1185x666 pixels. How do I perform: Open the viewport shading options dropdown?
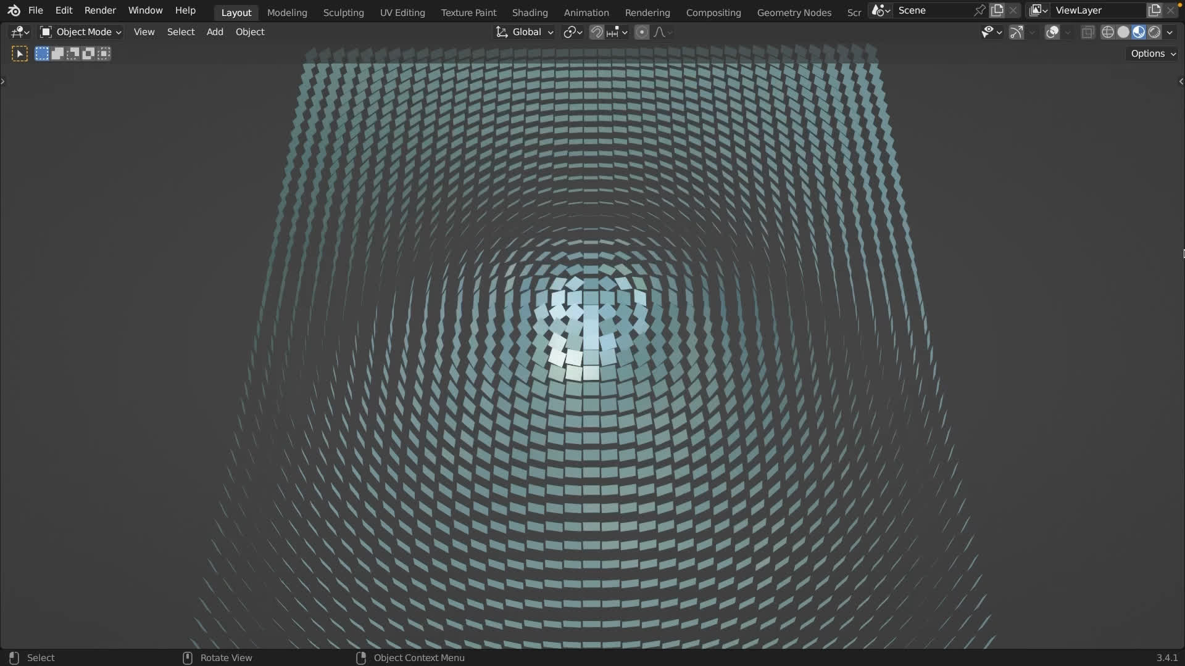1170,32
